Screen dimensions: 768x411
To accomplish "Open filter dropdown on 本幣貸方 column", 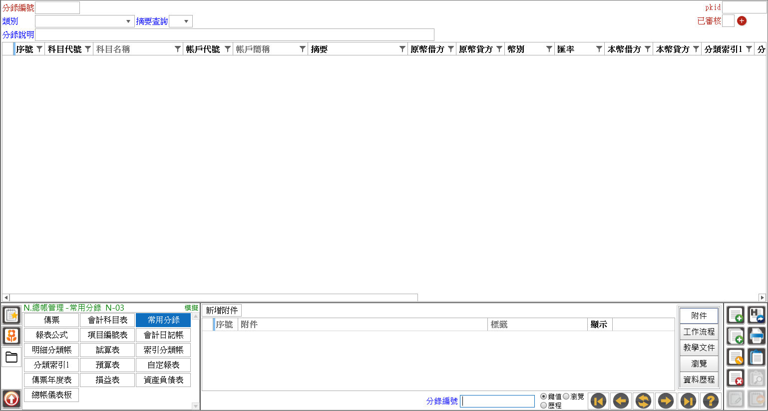I will coord(696,49).
